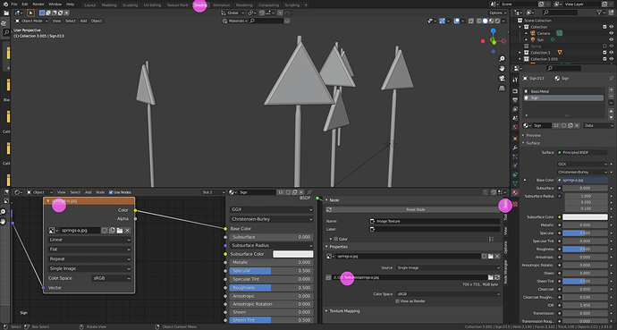617x330 pixels.
Task: Click the pan hand icon in the 3D viewport
Action: (502, 69)
